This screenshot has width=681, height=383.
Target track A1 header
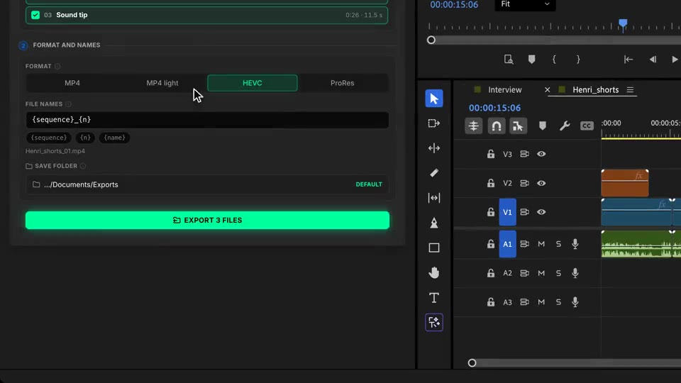pyautogui.click(x=507, y=244)
